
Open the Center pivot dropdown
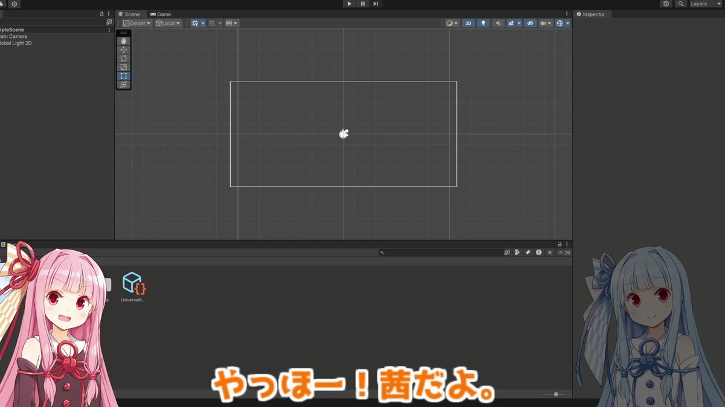click(136, 23)
